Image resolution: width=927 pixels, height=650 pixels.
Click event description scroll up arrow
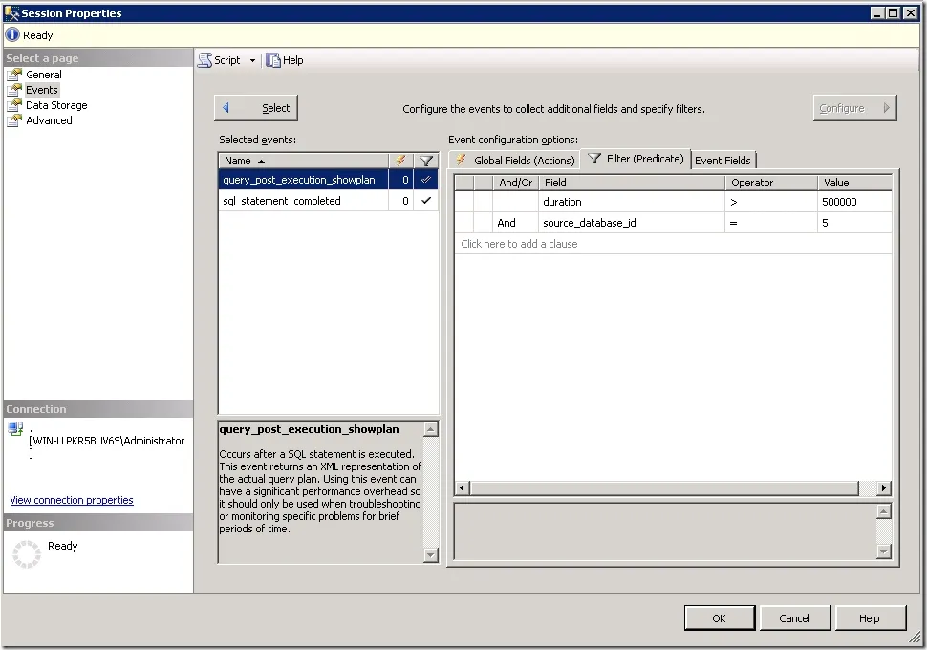[431, 429]
